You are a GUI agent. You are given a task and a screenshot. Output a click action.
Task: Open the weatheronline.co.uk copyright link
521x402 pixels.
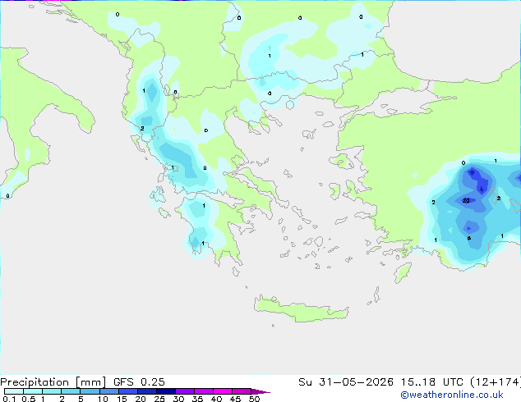(x=452, y=395)
